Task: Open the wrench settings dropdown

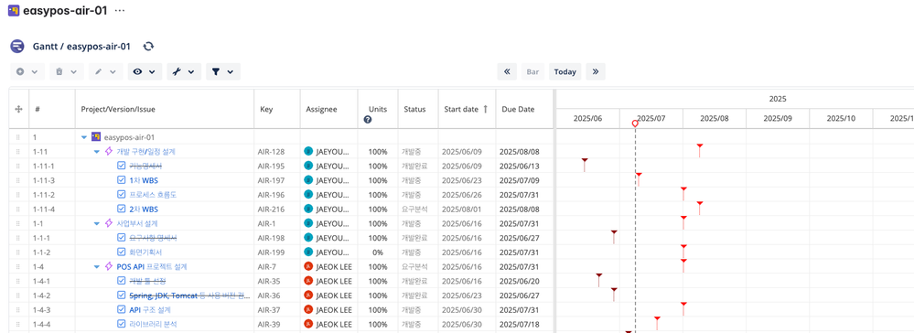Action: click(184, 71)
